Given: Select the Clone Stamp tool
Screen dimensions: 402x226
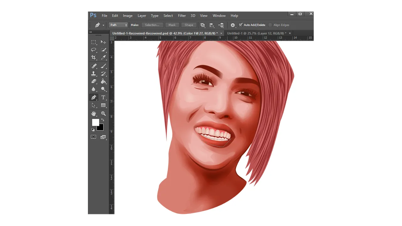Looking at the screenshot, I should 94,74.
